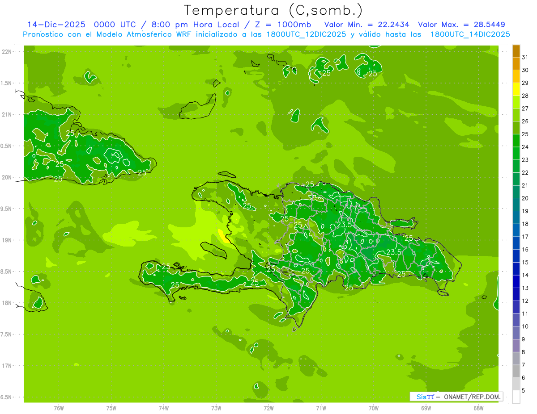537x414 pixels.
Task: Click the 'Temperatura (C,somb.)' map title
Action: [x=274, y=10]
